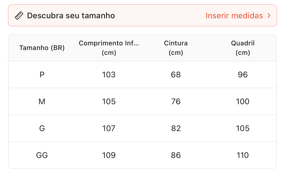This screenshot has height=172, width=285.
Task: Click the 103 length value for size P
Action: click(109, 75)
